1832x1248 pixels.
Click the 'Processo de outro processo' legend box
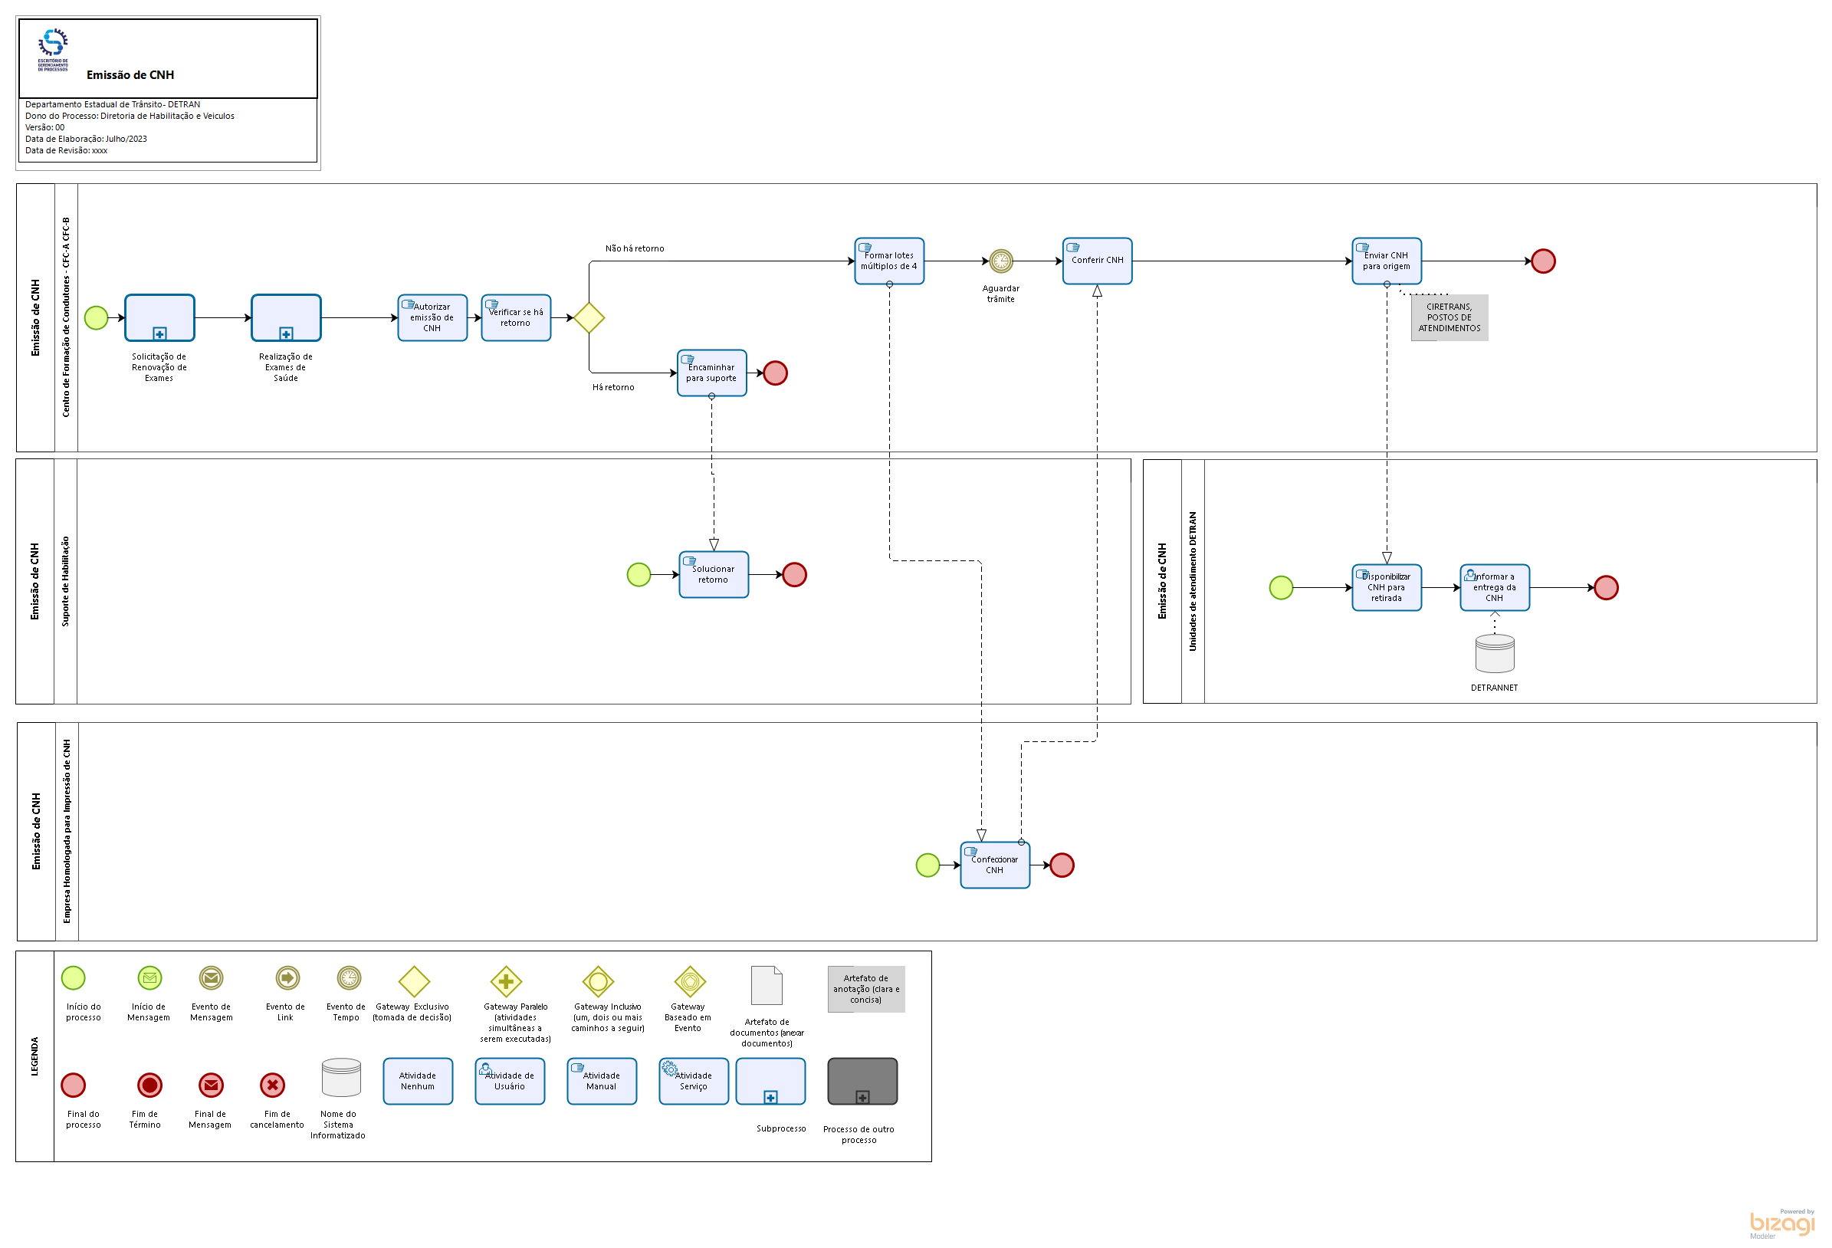point(862,1081)
